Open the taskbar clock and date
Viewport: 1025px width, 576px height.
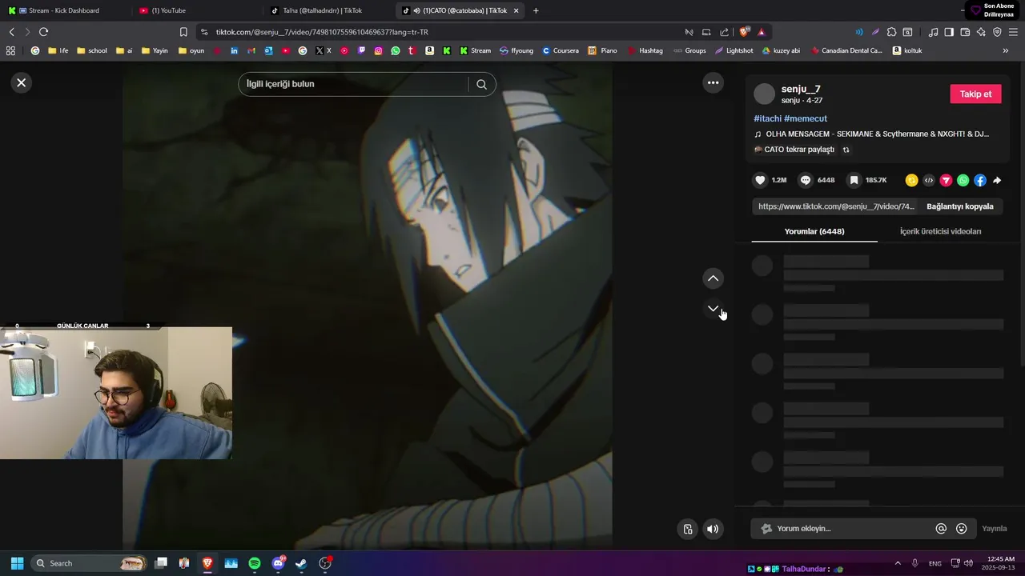point(999,563)
